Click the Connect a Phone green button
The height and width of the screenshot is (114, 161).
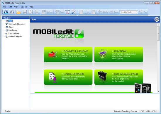click(68, 54)
